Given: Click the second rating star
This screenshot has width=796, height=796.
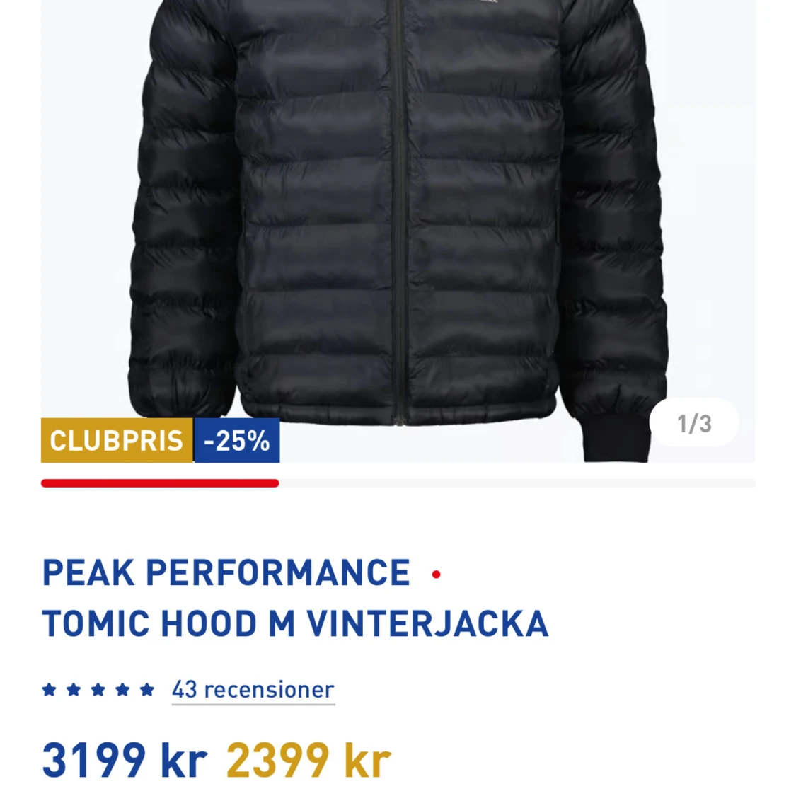Looking at the screenshot, I should click(74, 689).
